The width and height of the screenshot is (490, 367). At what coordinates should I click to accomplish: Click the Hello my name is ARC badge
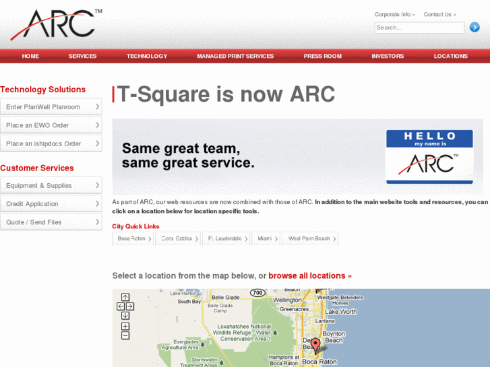(x=429, y=157)
